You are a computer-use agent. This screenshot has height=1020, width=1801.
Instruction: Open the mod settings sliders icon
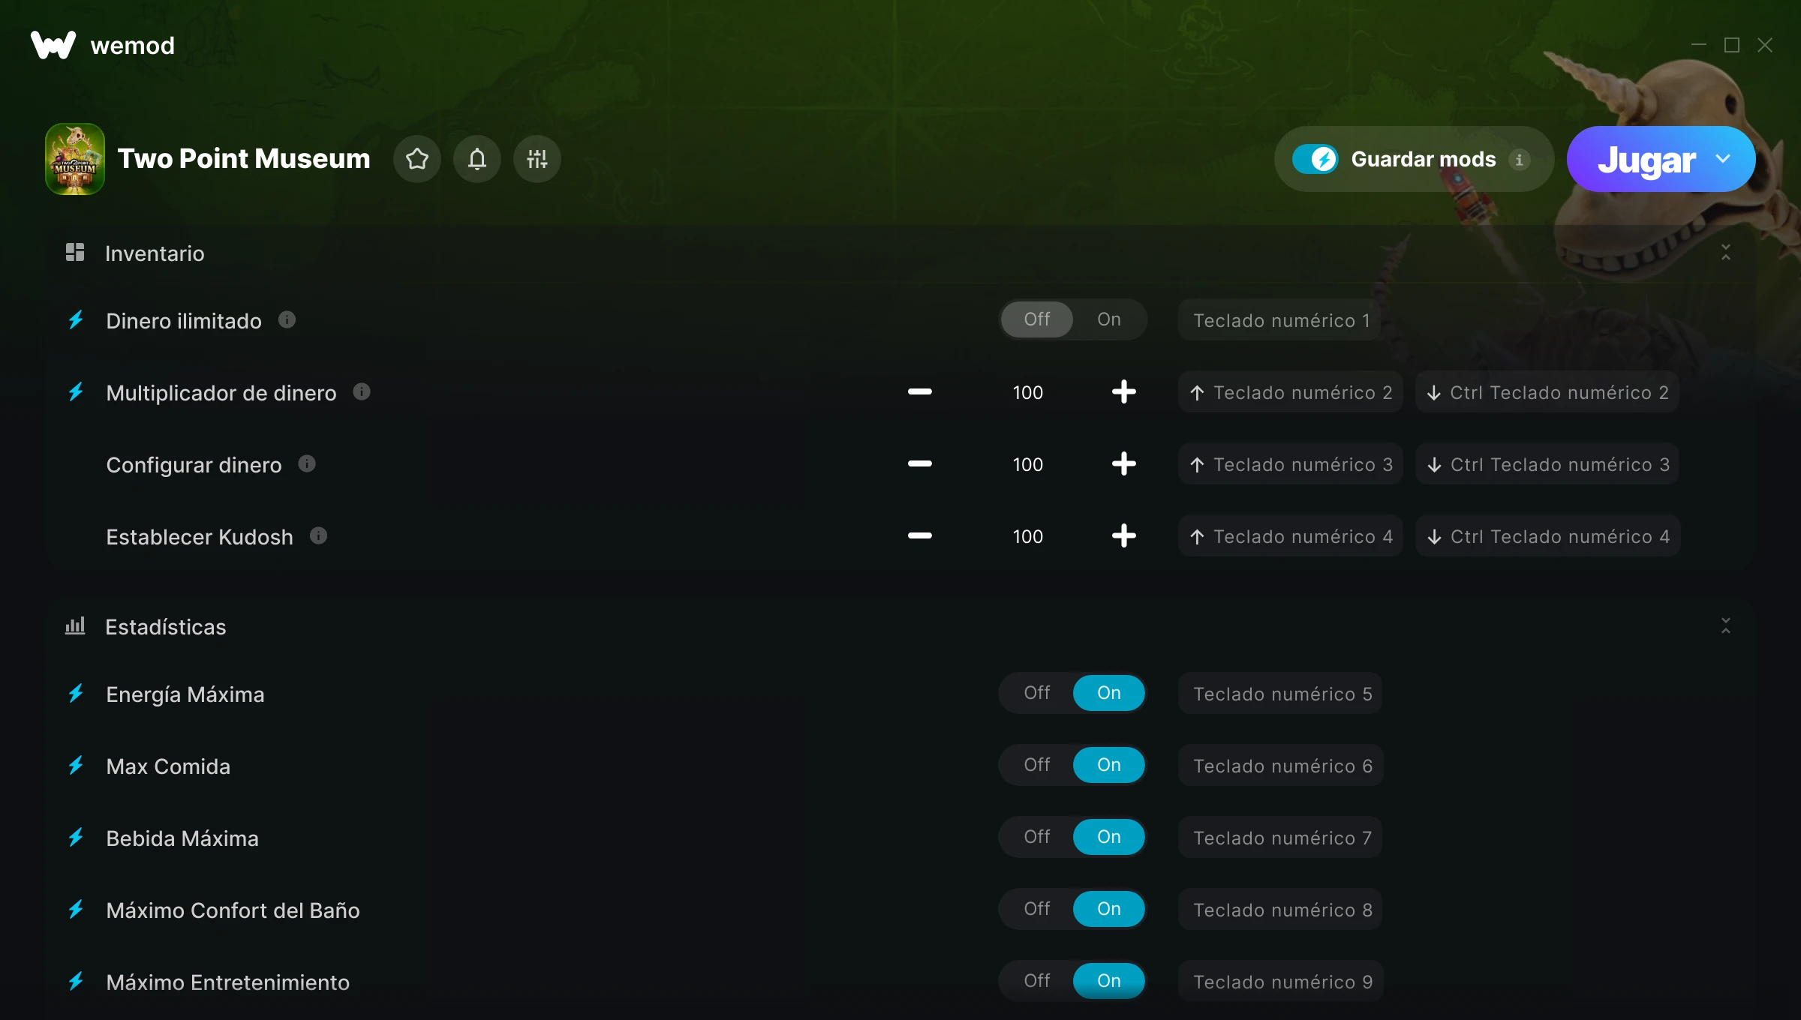coord(537,159)
